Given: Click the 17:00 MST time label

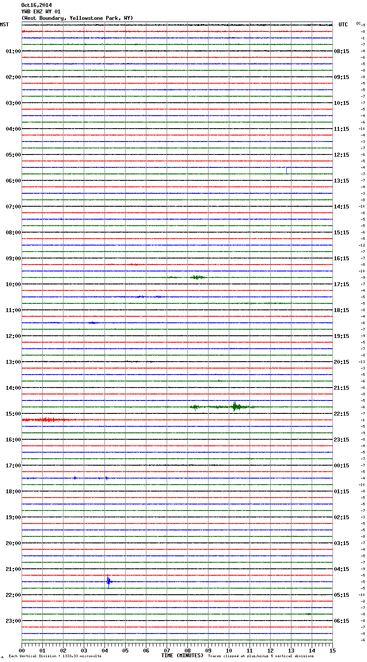Looking at the screenshot, I should coord(13,466).
